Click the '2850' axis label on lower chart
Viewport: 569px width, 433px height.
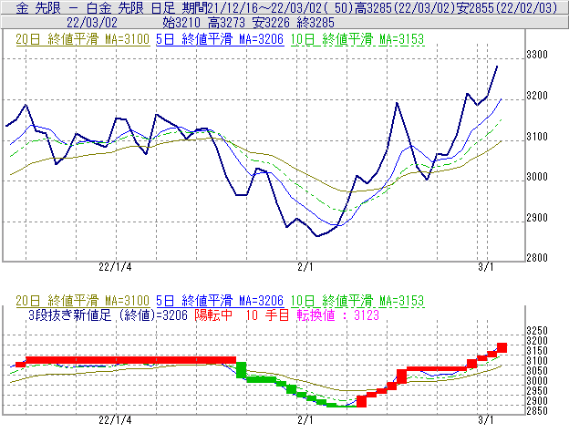(537, 411)
